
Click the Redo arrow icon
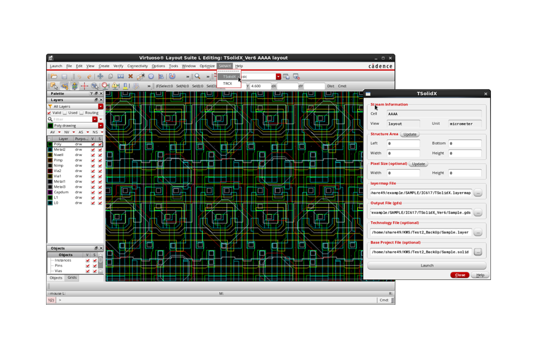(89, 77)
